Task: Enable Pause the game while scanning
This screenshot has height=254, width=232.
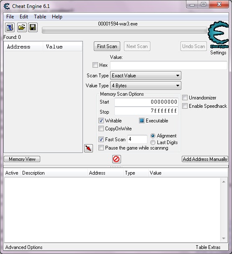Action: click(x=101, y=148)
